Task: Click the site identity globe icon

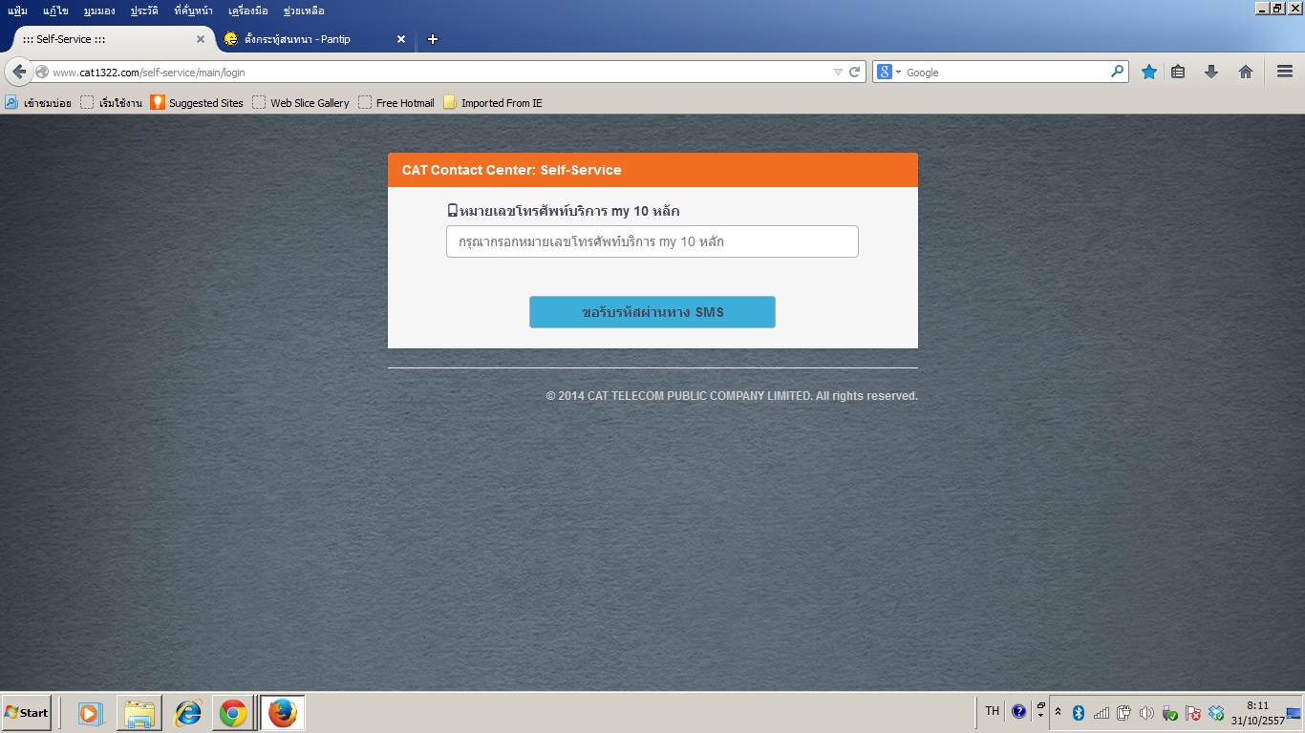Action: click(x=42, y=72)
